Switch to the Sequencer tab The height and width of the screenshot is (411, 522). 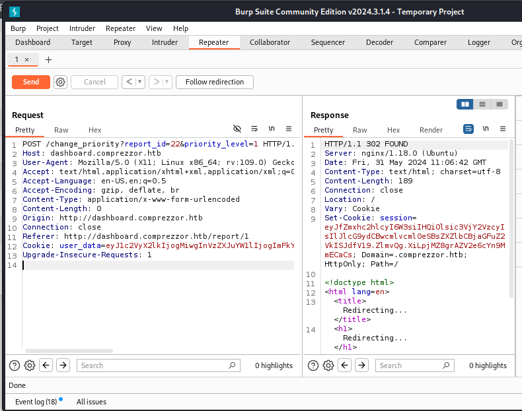(x=328, y=42)
